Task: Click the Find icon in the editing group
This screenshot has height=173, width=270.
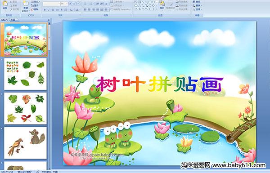Action: [197, 2]
